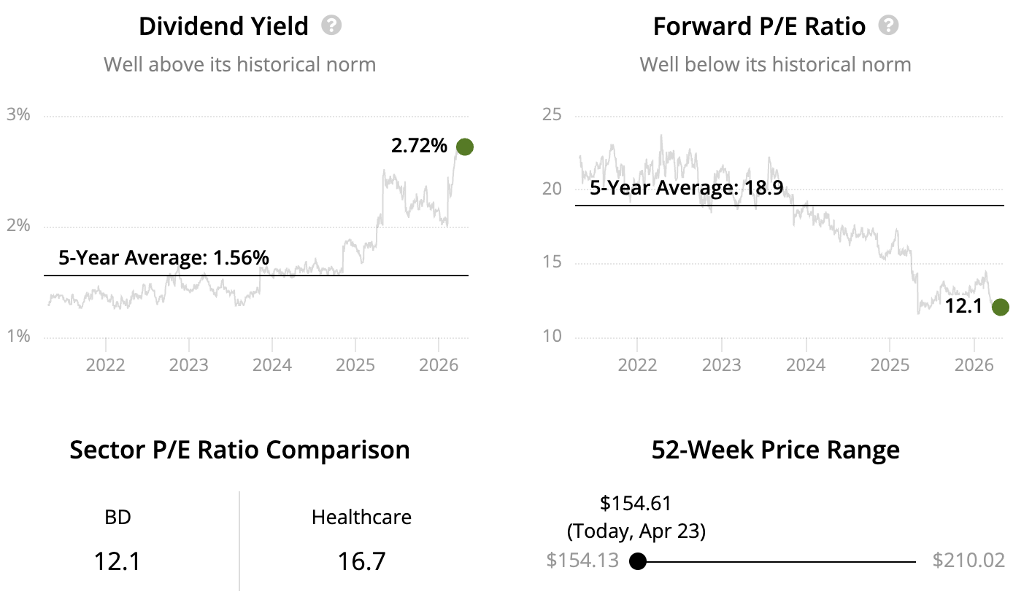
Task: Click the Sector P/E Ratio Comparison heading
Action: pyautogui.click(x=239, y=450)
